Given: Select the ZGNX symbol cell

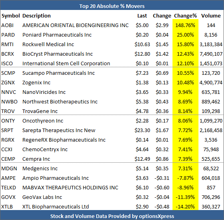Looking at the screenshot, I should (x=8, y=82).
